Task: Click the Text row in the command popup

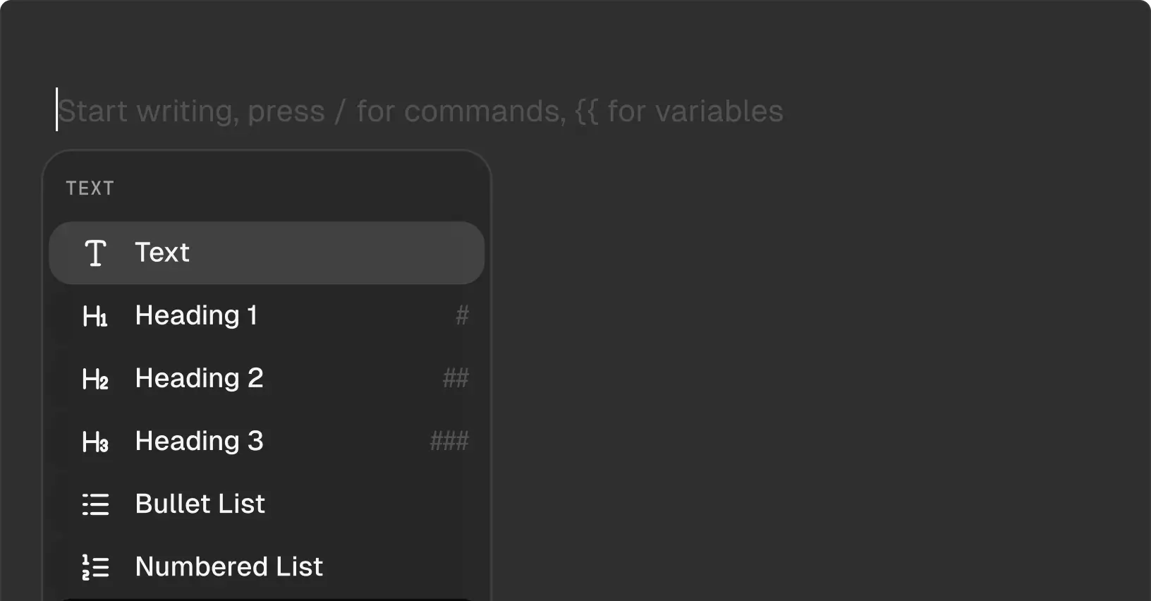Action: [267, 253]
